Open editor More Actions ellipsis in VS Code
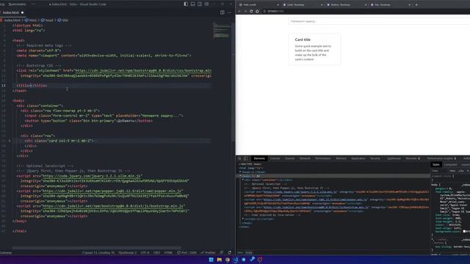 [x=229, y=12]
